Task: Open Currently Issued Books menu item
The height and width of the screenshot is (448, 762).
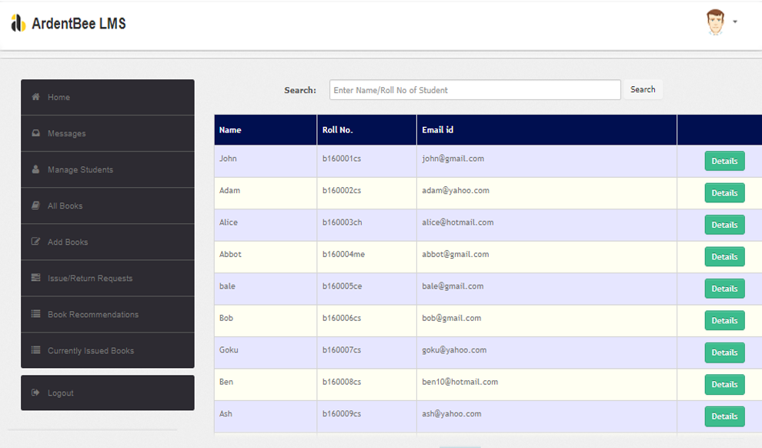Action: (x=91, y=351)
